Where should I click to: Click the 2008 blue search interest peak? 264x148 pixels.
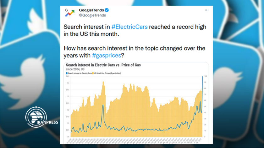(103, 105)
